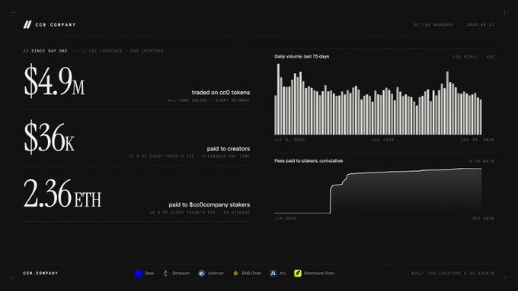
Task: Select the Ethereum network icon
Action: 166,274
